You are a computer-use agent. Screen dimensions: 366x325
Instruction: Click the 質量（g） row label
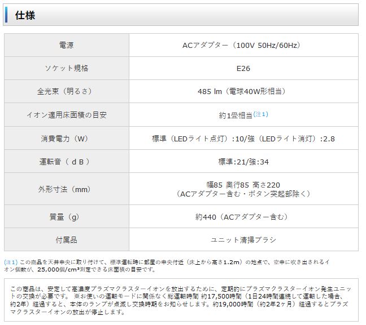coord(67,216)
